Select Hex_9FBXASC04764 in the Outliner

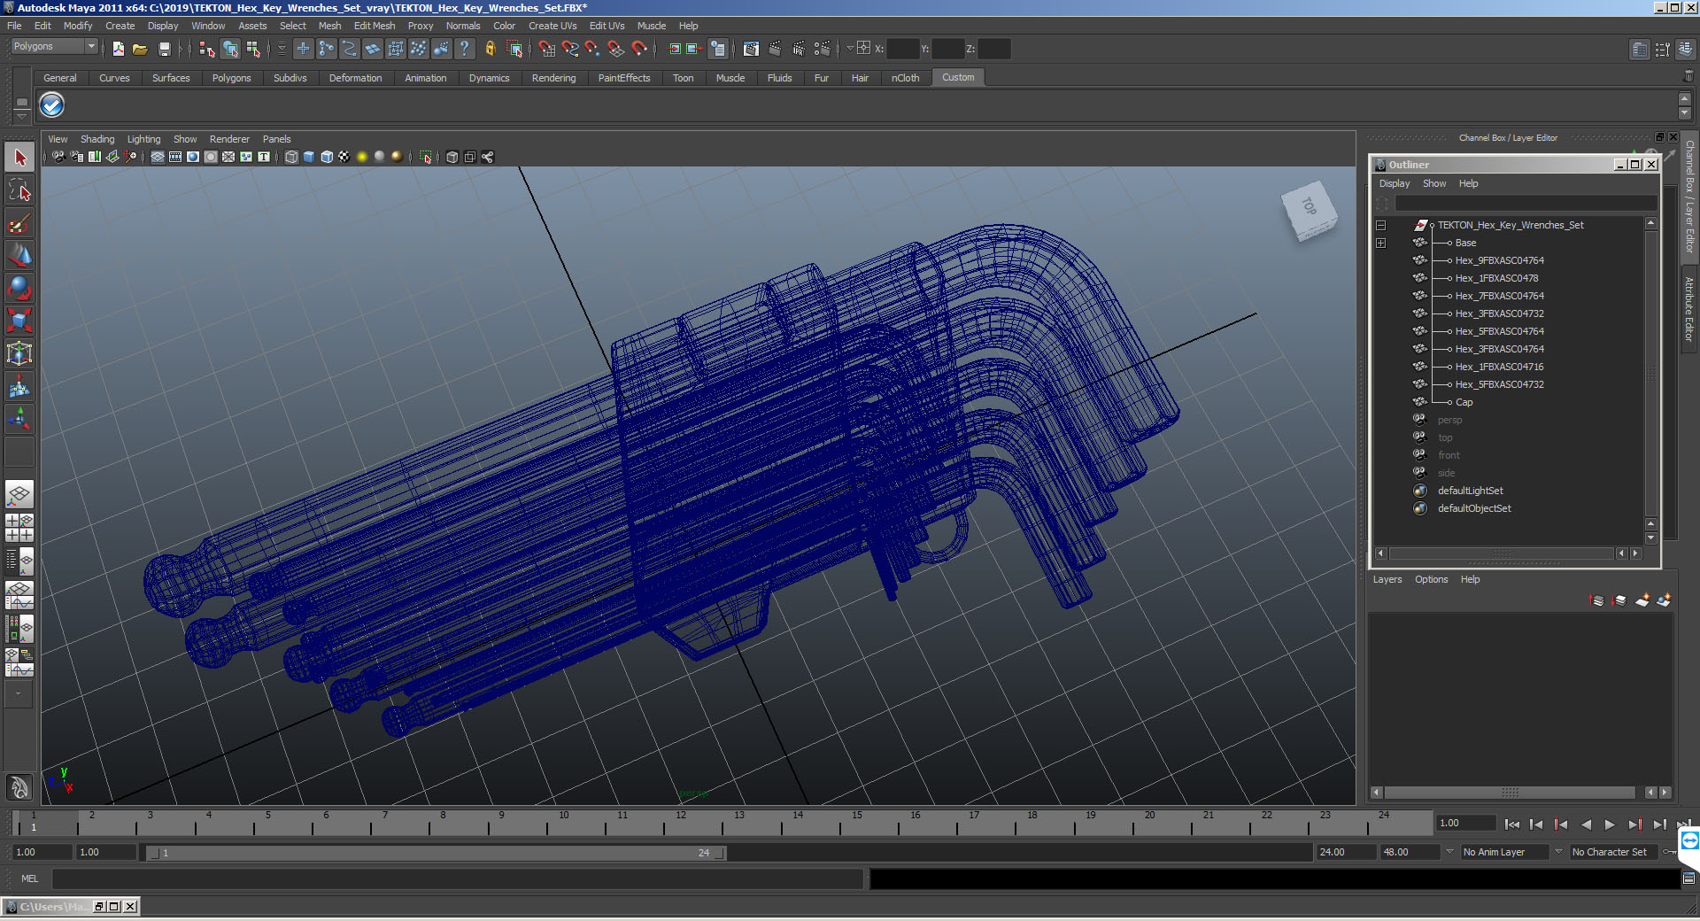pyautogui.click(x=1499, y=260)
